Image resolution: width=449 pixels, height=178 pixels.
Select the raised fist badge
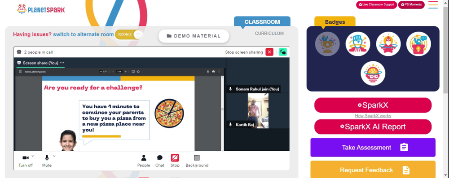(x=358, y=44)
